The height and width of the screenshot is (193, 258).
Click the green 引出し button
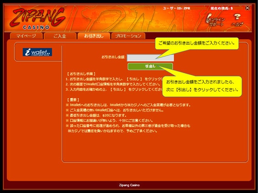tap(150, 66)
